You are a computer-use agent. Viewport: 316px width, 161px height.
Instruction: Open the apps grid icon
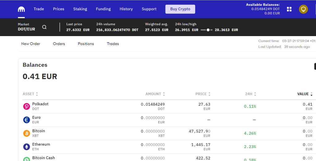(x=289, y=9)
